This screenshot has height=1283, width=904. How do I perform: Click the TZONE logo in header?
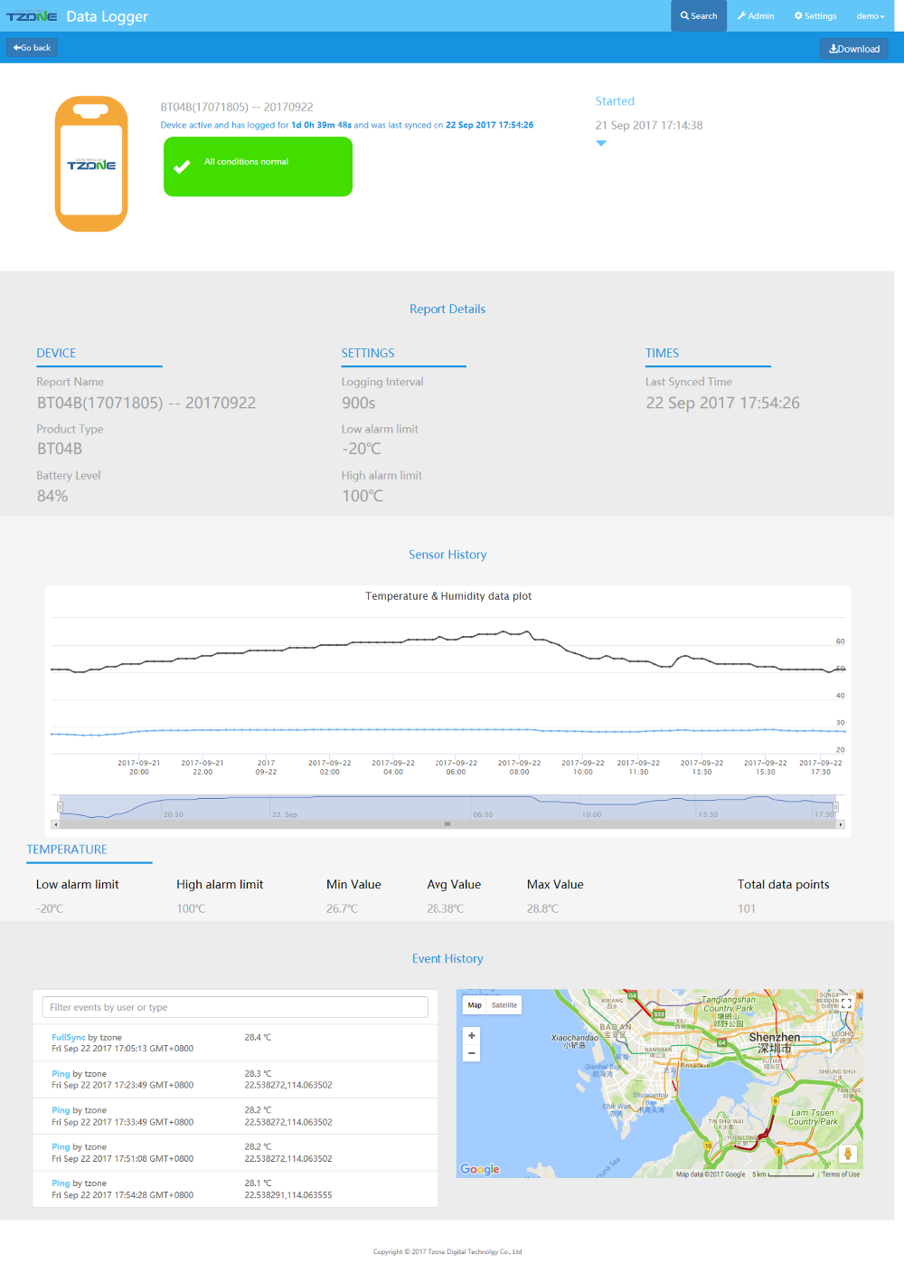click(x=32, y=16)
